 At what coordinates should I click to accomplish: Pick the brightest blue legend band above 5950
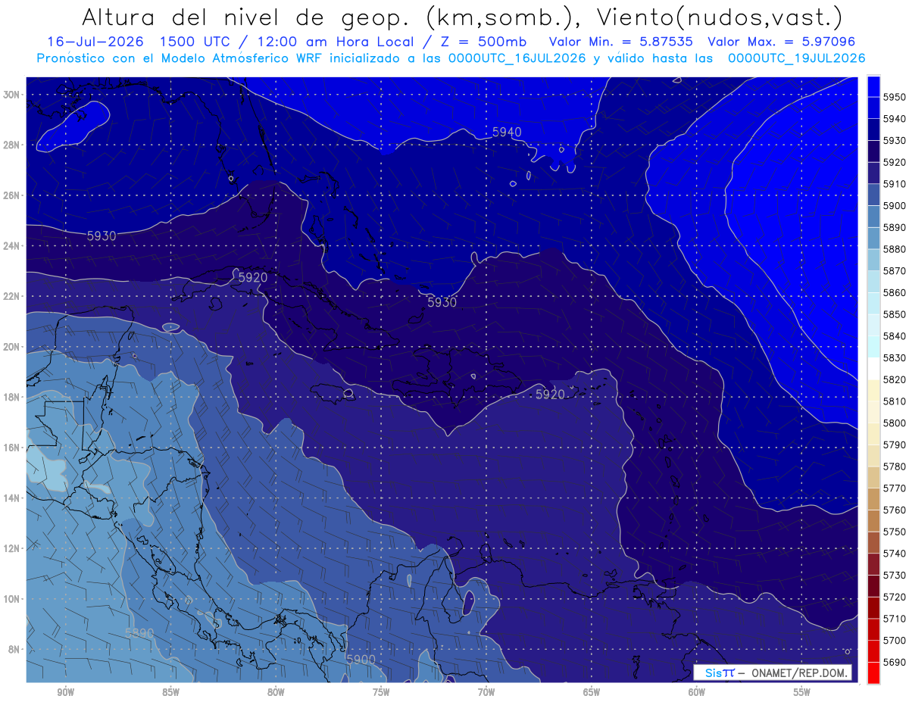pos(873,86)
